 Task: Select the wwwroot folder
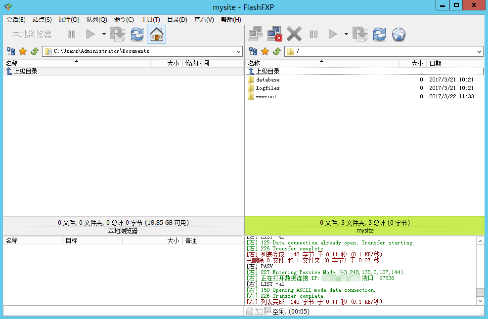coord(266,97)
